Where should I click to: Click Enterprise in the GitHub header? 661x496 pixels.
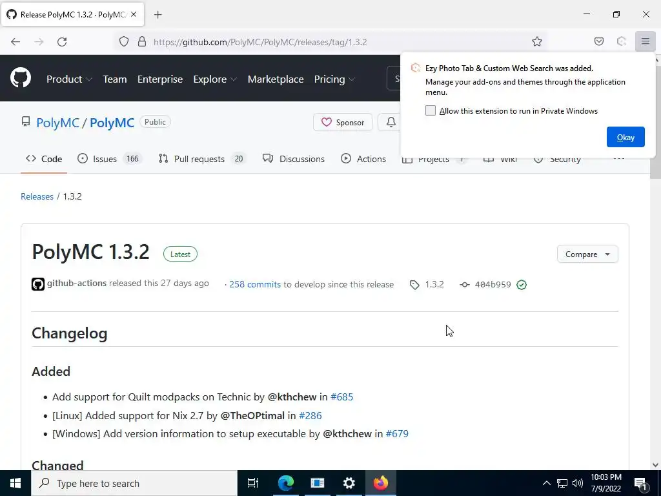pos(160,79)
